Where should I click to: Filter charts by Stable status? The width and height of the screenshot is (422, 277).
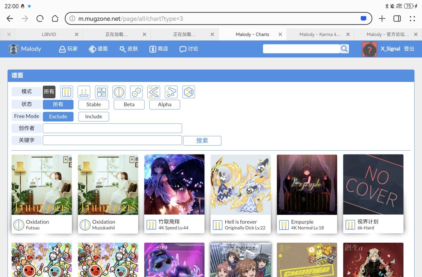pos(94,105)
